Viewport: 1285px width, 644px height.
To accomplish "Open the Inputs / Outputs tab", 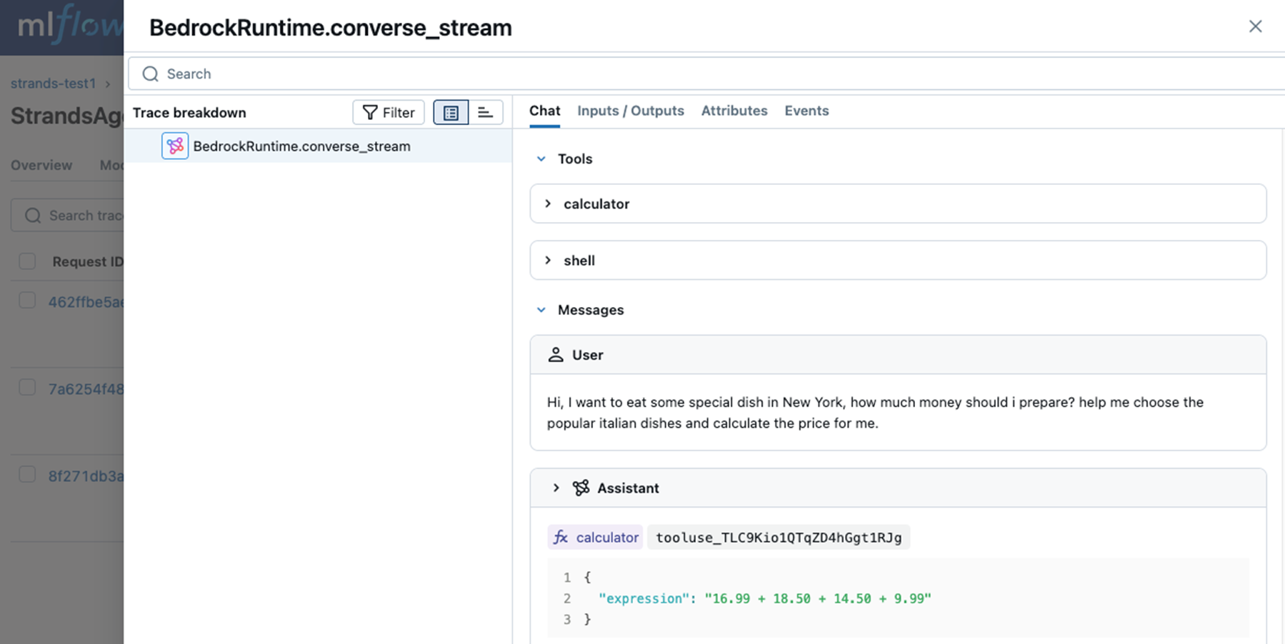I will point(631,111).
